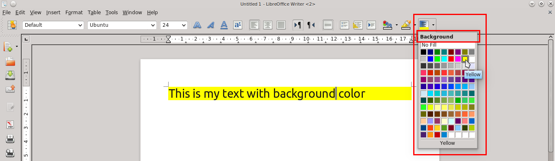Open the font size 24 combo box
This screenshot has height=161, width=555.
tap(174, 25)
